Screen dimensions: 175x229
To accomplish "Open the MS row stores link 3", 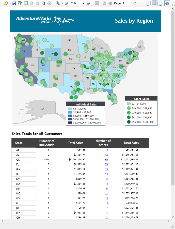I will 107,198.
